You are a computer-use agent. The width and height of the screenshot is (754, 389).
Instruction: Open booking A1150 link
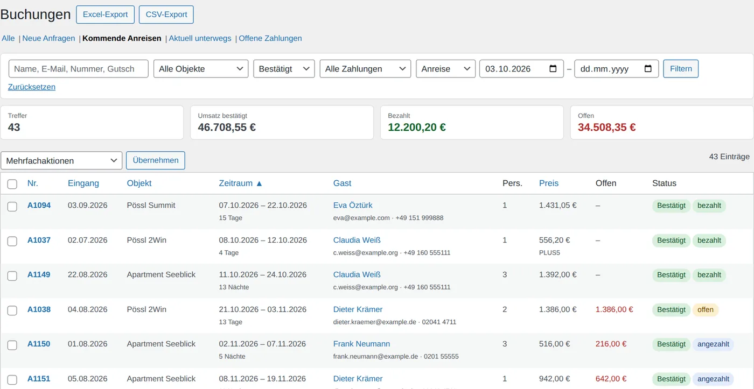click(39, 344)
